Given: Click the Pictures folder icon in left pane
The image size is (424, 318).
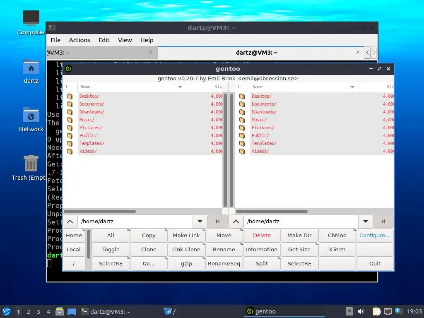Looking at the screenshot, I should 70,128.
